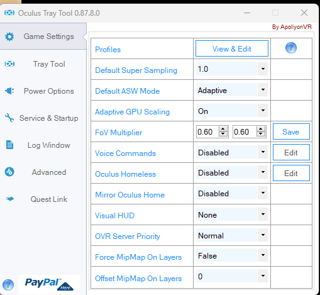Screen dimensions: 320x295
Task: Click the Game Settings gear icon
Action: tap(9, 36)
